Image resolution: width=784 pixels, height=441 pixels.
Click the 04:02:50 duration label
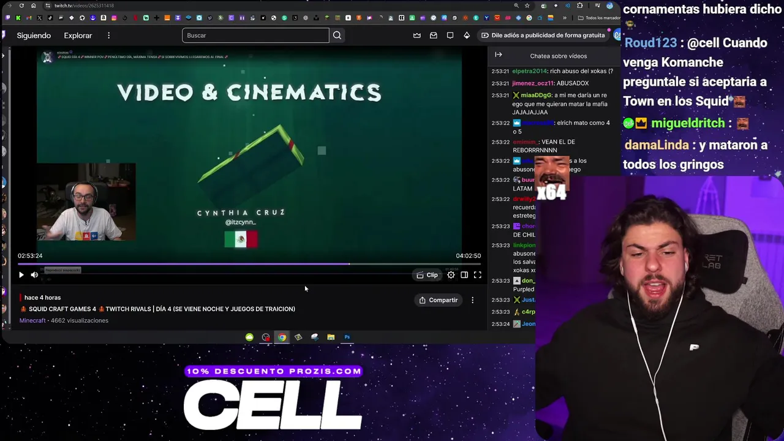click(x=468, y=256)
